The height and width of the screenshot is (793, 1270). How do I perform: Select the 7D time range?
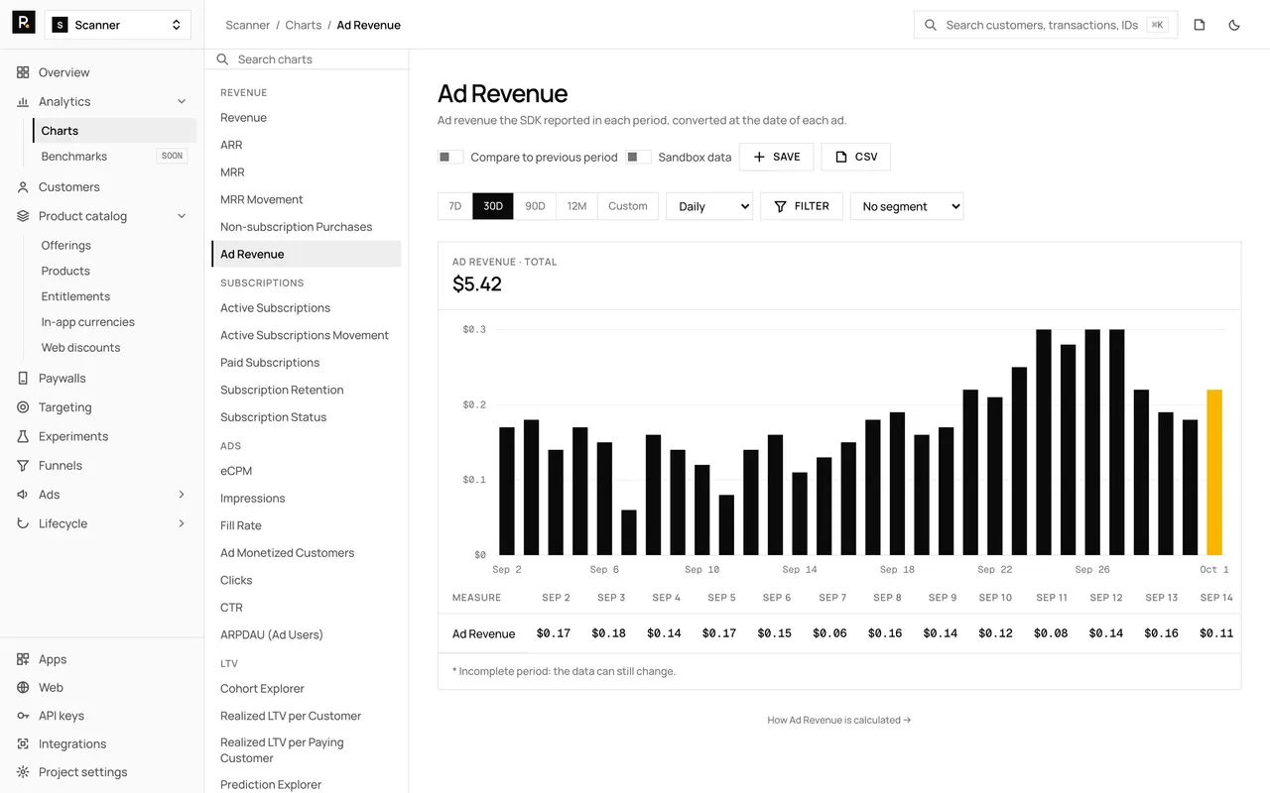point(455,206)
